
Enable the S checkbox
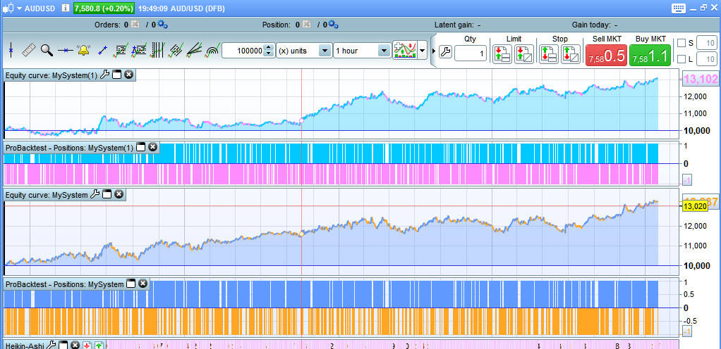[681, 43]
